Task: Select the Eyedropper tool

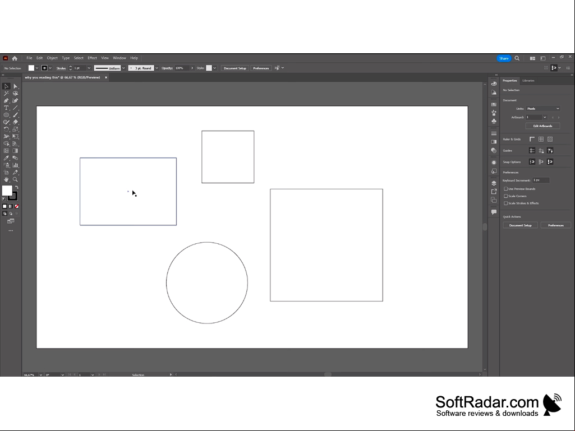Action: (x=6, y=158)
